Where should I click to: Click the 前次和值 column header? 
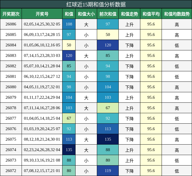point(108,14)
